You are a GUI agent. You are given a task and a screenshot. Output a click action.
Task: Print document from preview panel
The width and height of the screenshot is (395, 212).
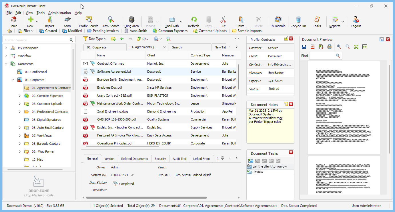click(329, 47)
